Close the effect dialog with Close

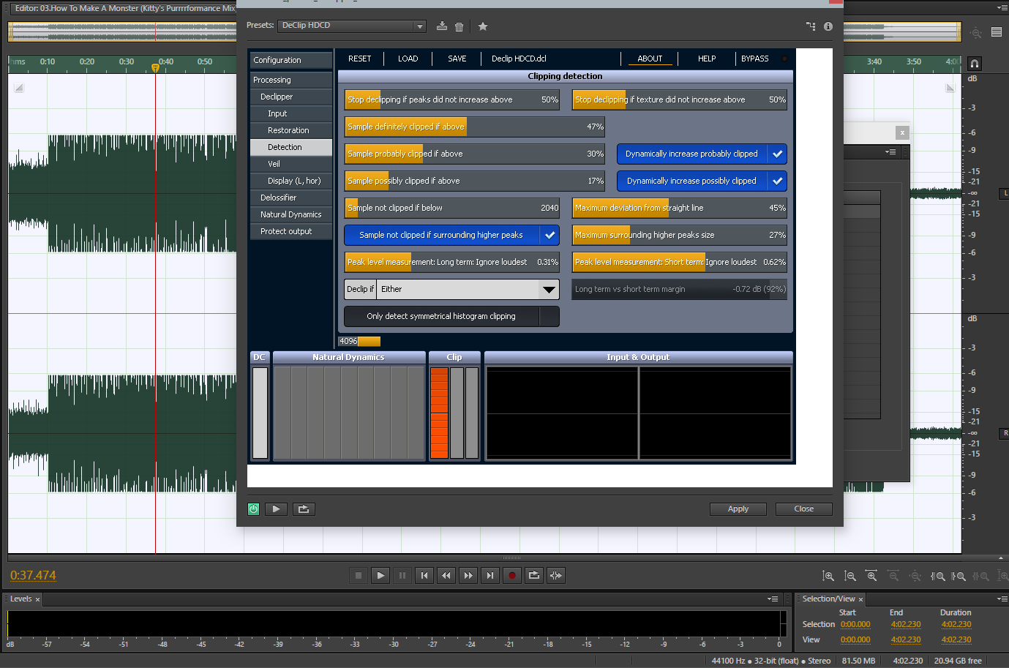(804, 509)
